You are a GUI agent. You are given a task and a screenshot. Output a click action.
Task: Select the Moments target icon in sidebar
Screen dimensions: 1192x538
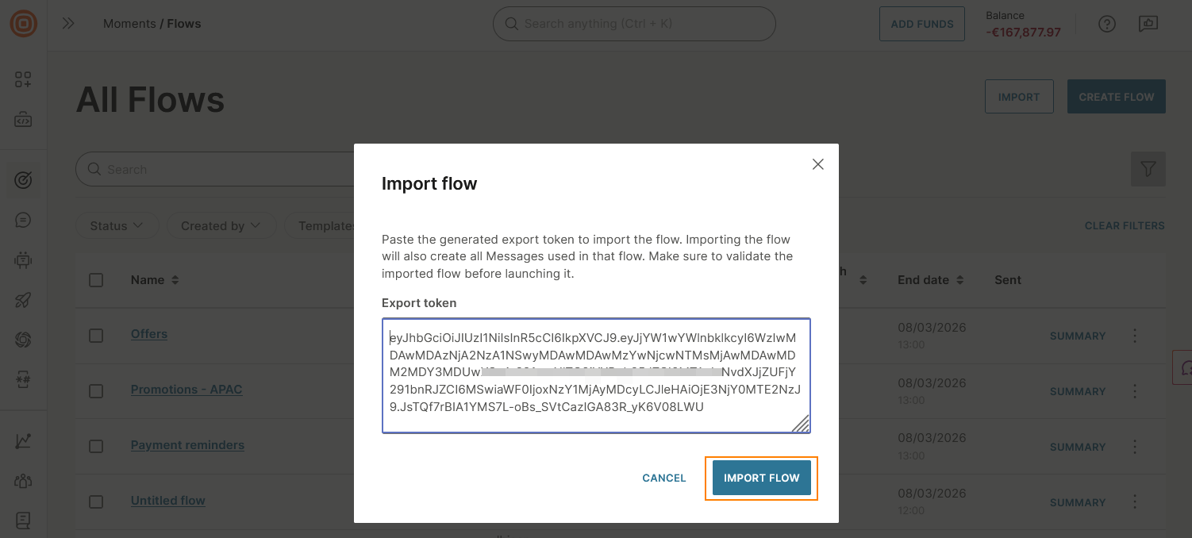coord(24,180)
